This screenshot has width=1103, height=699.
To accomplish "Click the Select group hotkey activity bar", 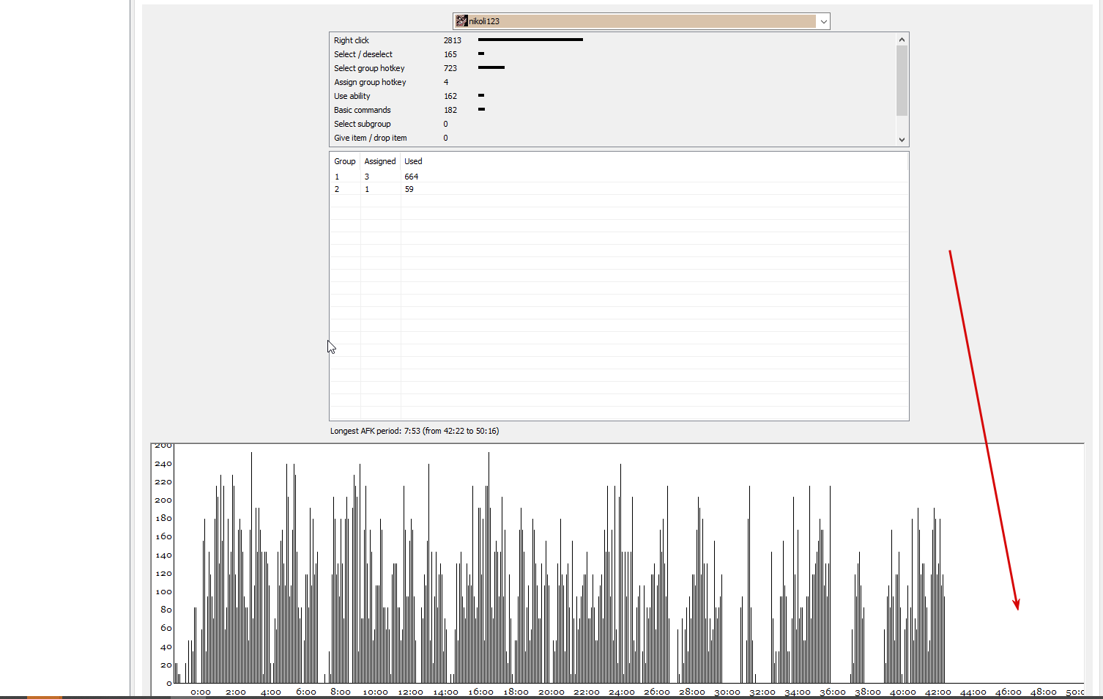I will (491, 67).
